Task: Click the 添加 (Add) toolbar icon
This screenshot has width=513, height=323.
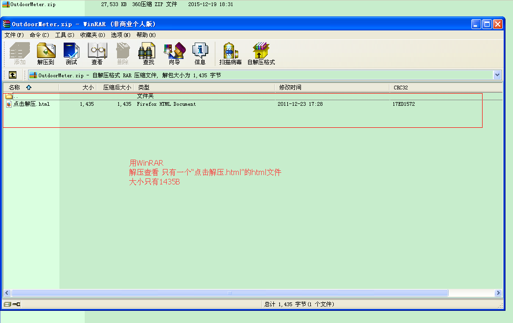Action: coord(20,54)
